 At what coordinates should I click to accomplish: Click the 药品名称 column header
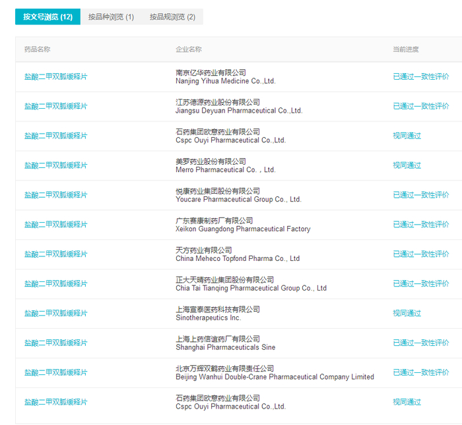tap(38, 49)
